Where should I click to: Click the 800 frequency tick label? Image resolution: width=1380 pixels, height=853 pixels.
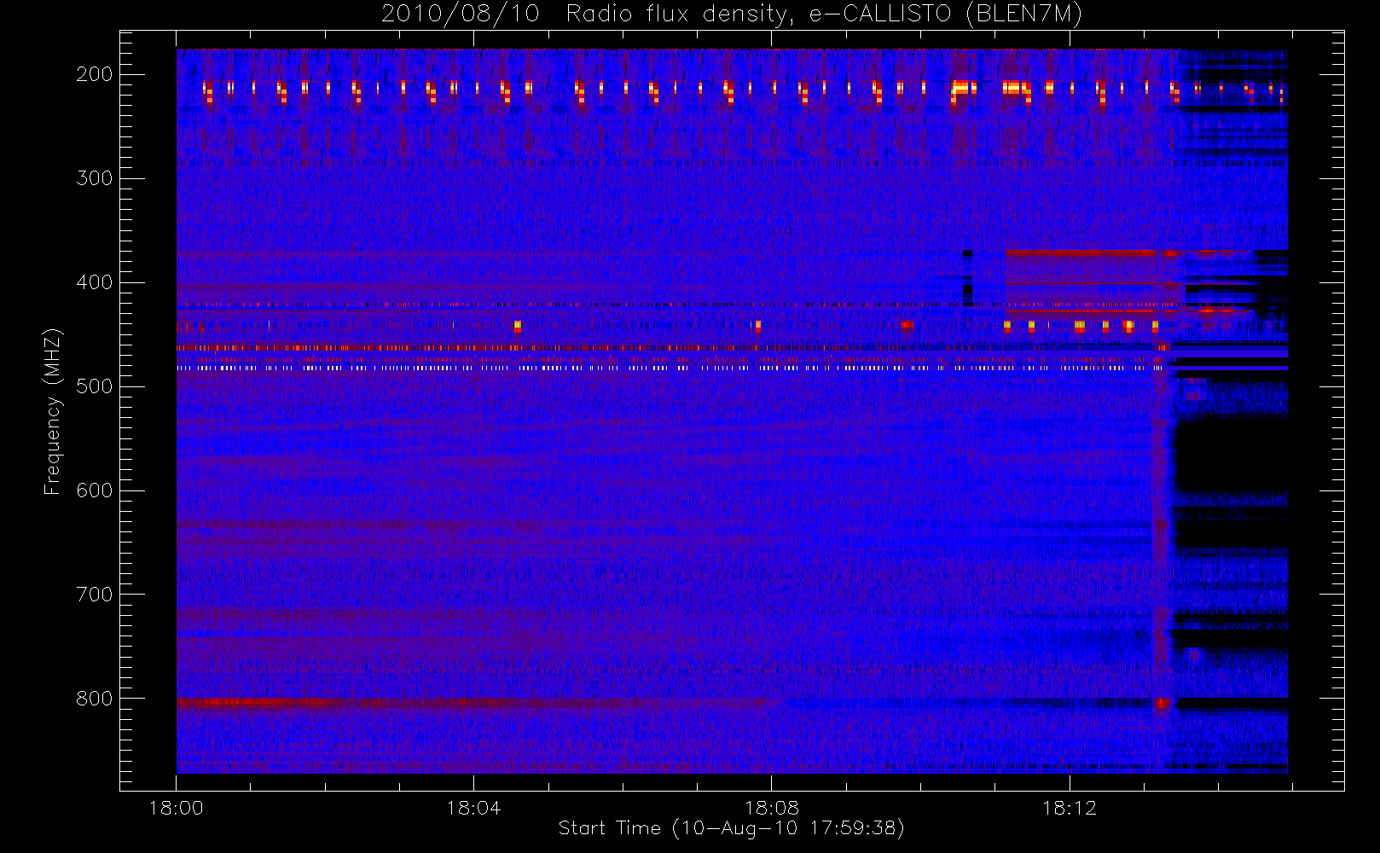point(95,699)
